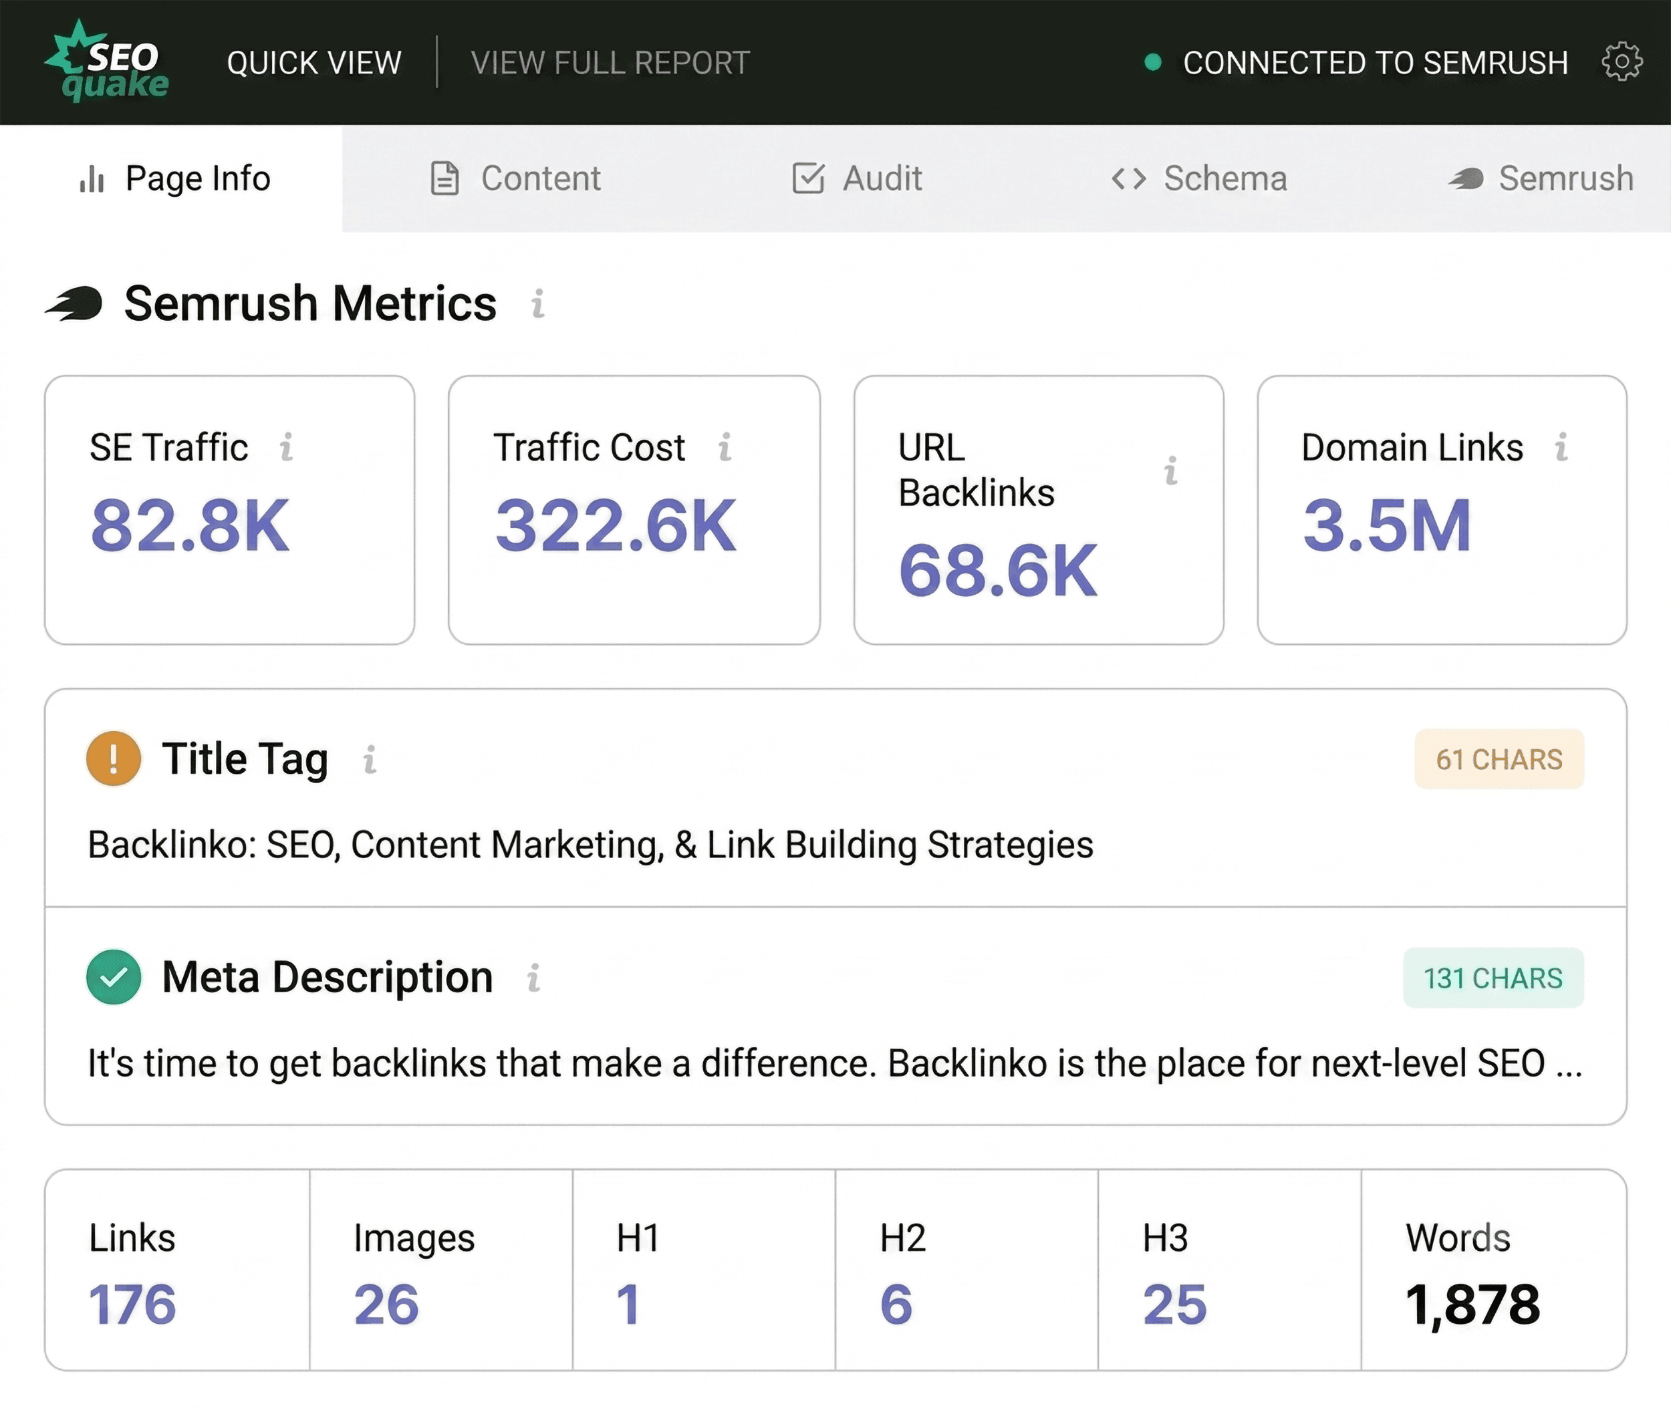The height and width of the screenshot is (1408, 1671).
Task: Switch to the Page Info tab
Action: coord(172,178)
